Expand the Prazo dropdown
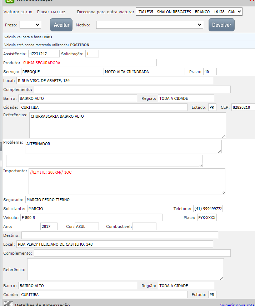The image size is (255, 306). pyautogui.click(x=30, y=25)
